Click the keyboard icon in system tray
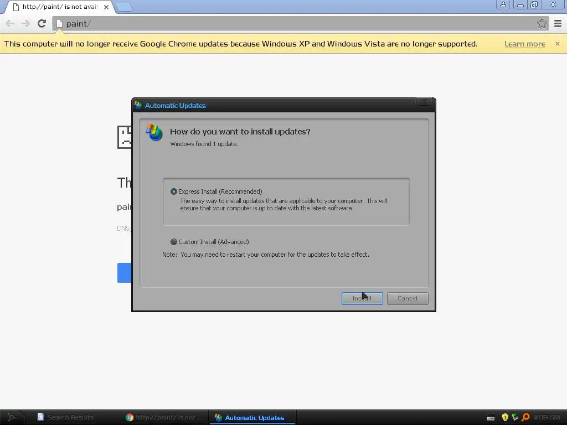The width and height of the screenshot is (567, 425). click(491, 418)
